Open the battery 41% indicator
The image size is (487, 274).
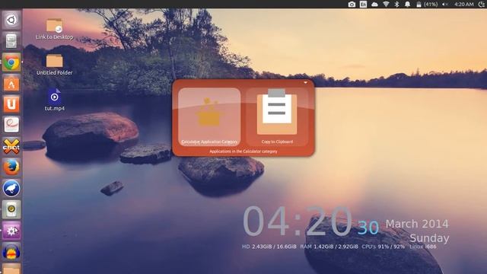(427, 4)
